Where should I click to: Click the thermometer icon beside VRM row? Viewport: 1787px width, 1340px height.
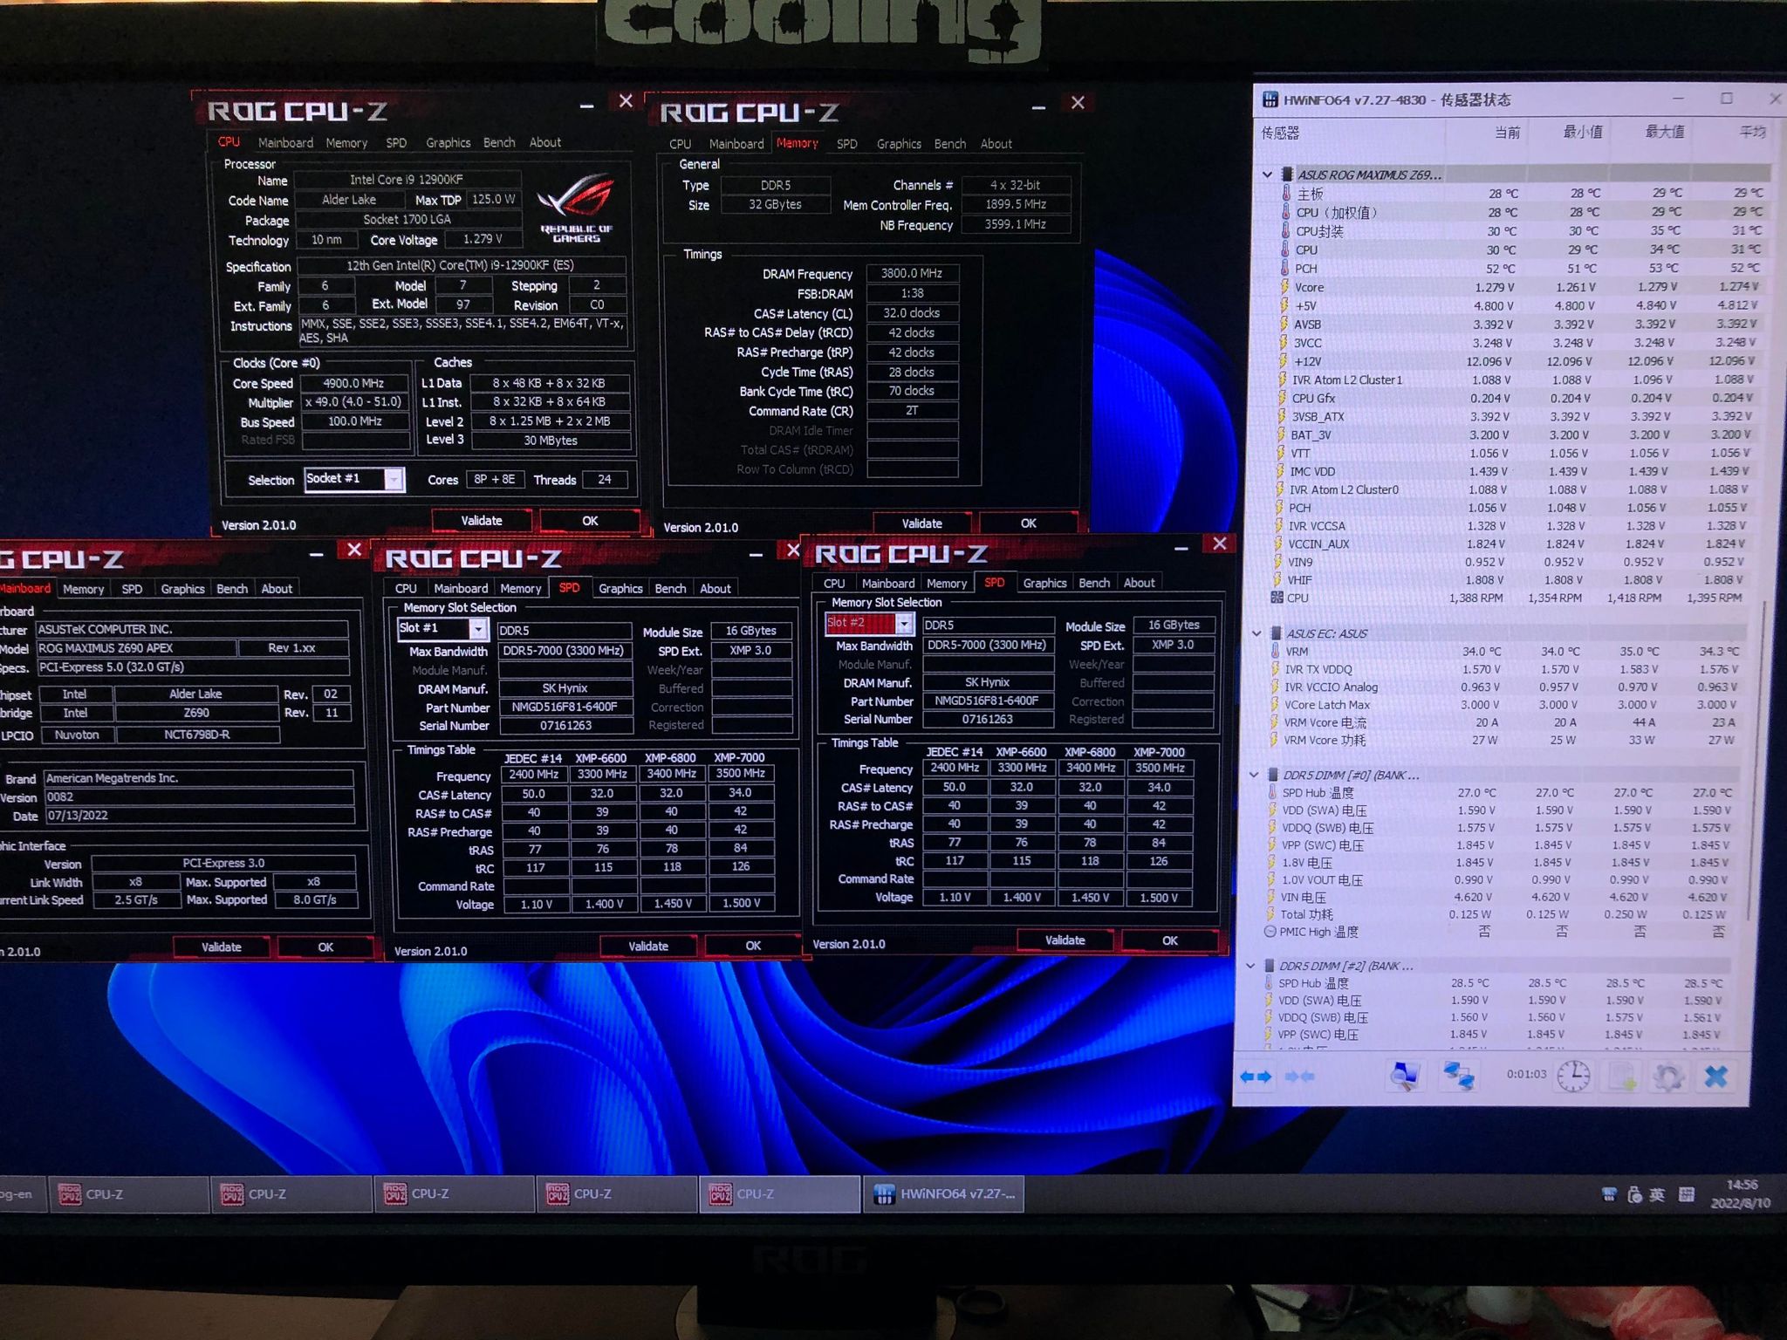pos(1275,652)
